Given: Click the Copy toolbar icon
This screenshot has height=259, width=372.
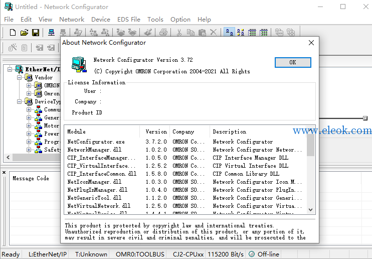Looking at the screenshot, I should 191,32.
